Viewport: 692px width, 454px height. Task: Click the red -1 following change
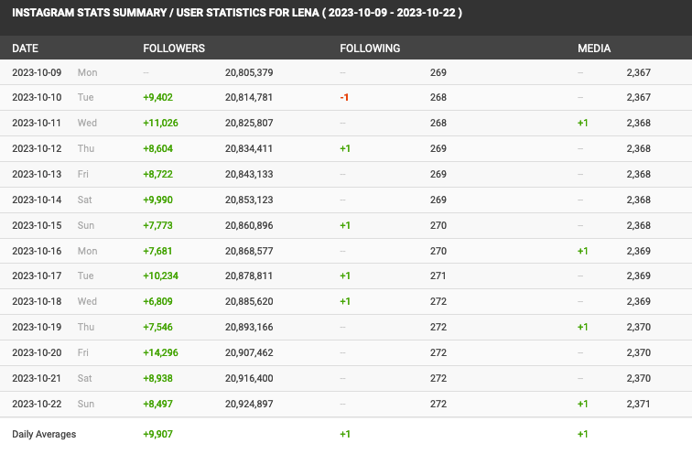(x=344, y=97)
